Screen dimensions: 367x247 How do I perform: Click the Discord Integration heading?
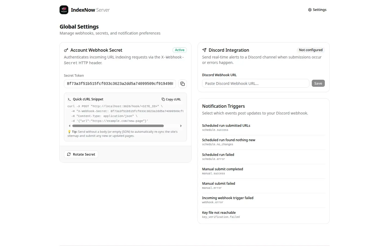pyautogui.click(x=229, y=50)
